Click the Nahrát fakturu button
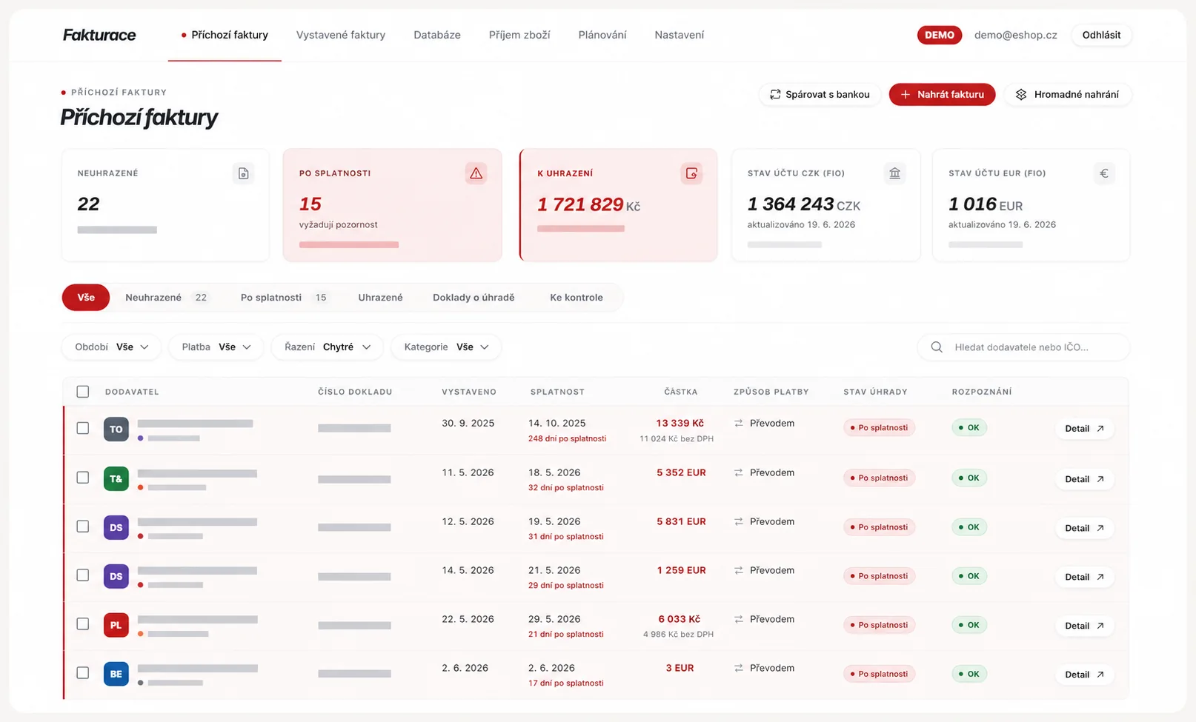 (942, 95)
